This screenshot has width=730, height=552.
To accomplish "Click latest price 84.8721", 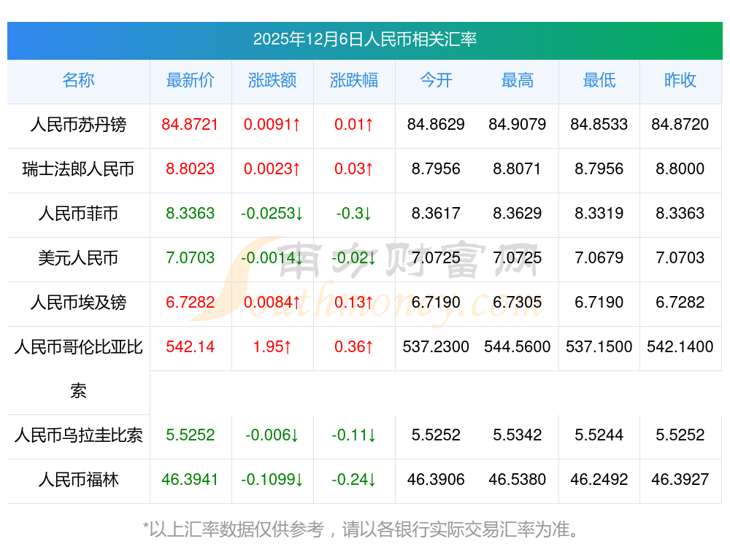I will click(x=190, y=124).
